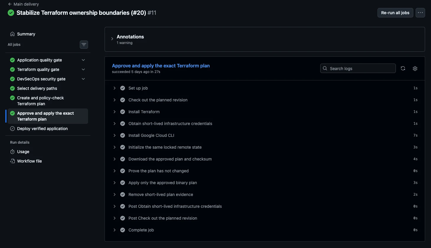Click the green check beside Select delivery paths
The height and width of the screenshot is (248, 431).
click(x=12, y=88)
